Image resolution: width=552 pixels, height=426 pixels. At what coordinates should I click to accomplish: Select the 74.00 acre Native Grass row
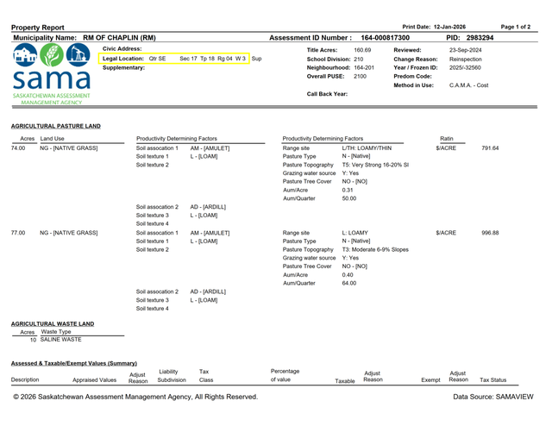click(x=69, y=148)
